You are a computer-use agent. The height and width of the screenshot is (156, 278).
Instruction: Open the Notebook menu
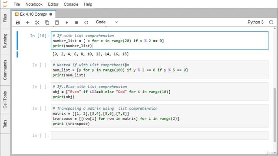point(34,4)
